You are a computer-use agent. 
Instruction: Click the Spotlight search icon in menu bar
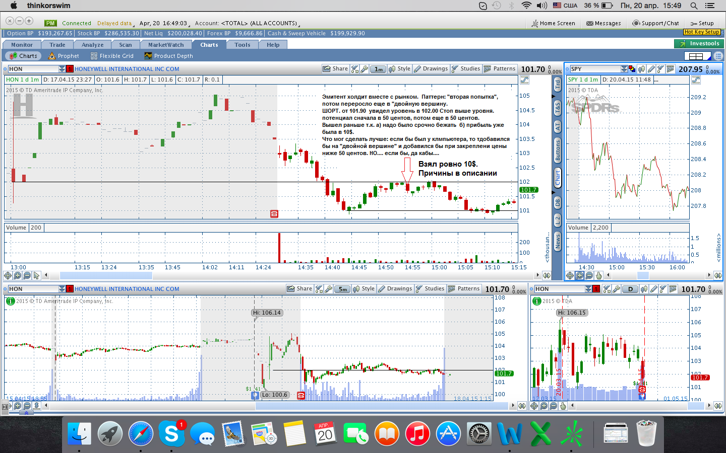pyautogui.click(x=694, y=6)
